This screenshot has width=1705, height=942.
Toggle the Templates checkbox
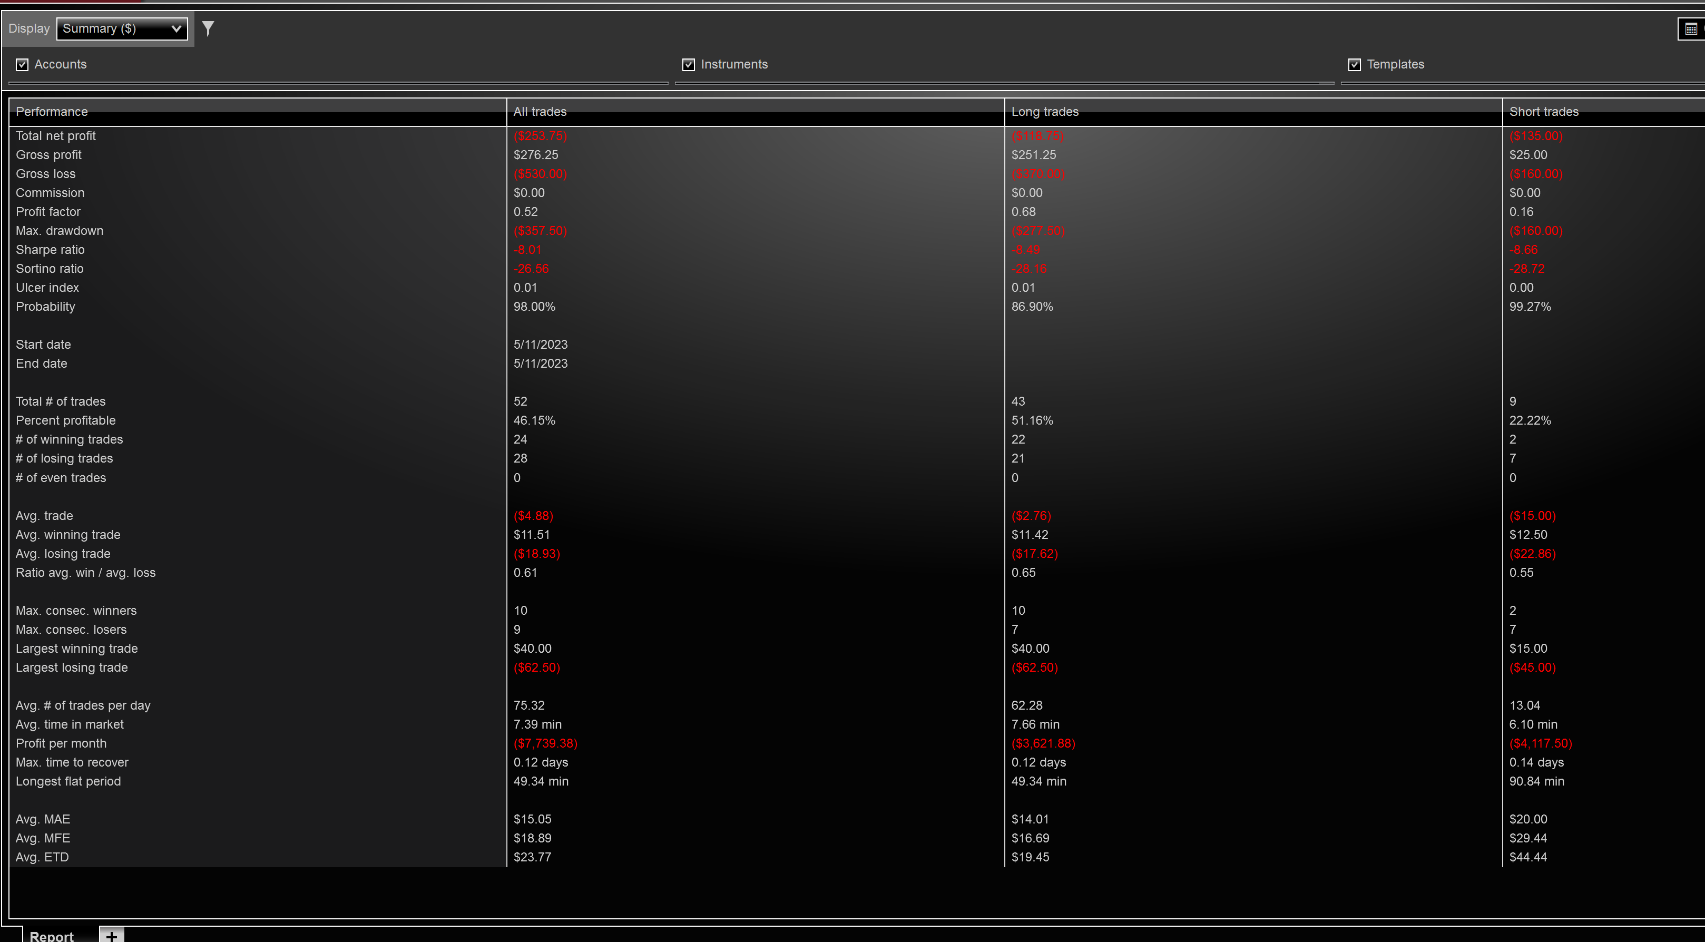pyautogui.click(x=1355, y=65)
